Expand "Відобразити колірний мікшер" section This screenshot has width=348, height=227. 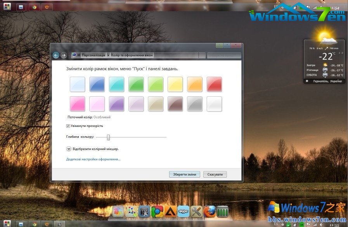pos(69,149)
